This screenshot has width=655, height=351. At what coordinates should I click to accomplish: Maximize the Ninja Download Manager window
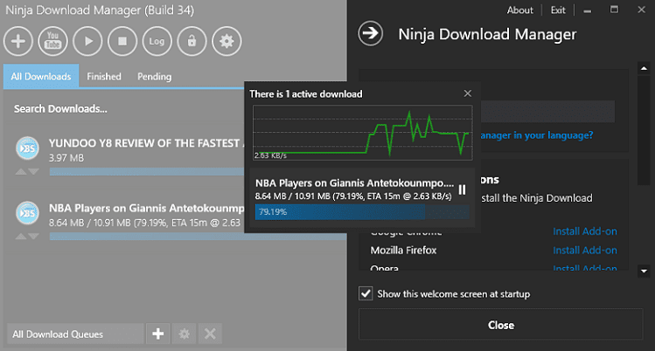(x=614, y=10)
